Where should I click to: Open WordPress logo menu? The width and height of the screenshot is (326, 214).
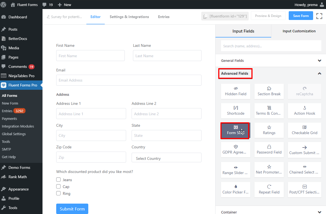[x=3, y=5]
